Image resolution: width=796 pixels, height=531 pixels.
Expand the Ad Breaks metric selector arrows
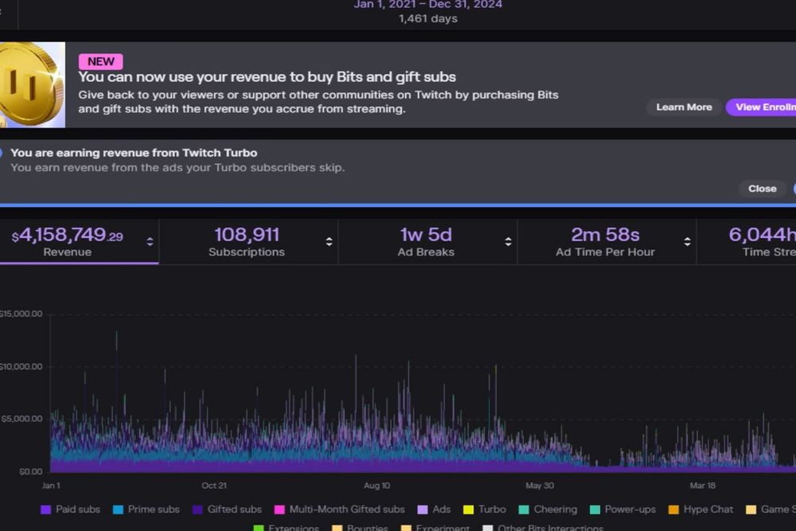click(x=508, y=242)
